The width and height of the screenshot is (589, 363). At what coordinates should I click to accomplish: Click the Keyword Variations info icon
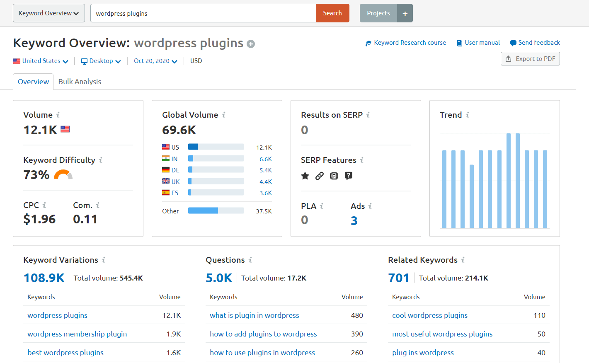click(104, 260)
